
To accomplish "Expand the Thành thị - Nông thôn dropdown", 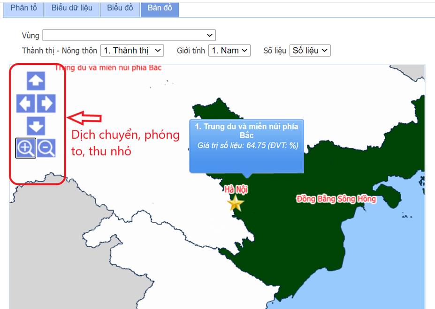I will tap(132, 50).
